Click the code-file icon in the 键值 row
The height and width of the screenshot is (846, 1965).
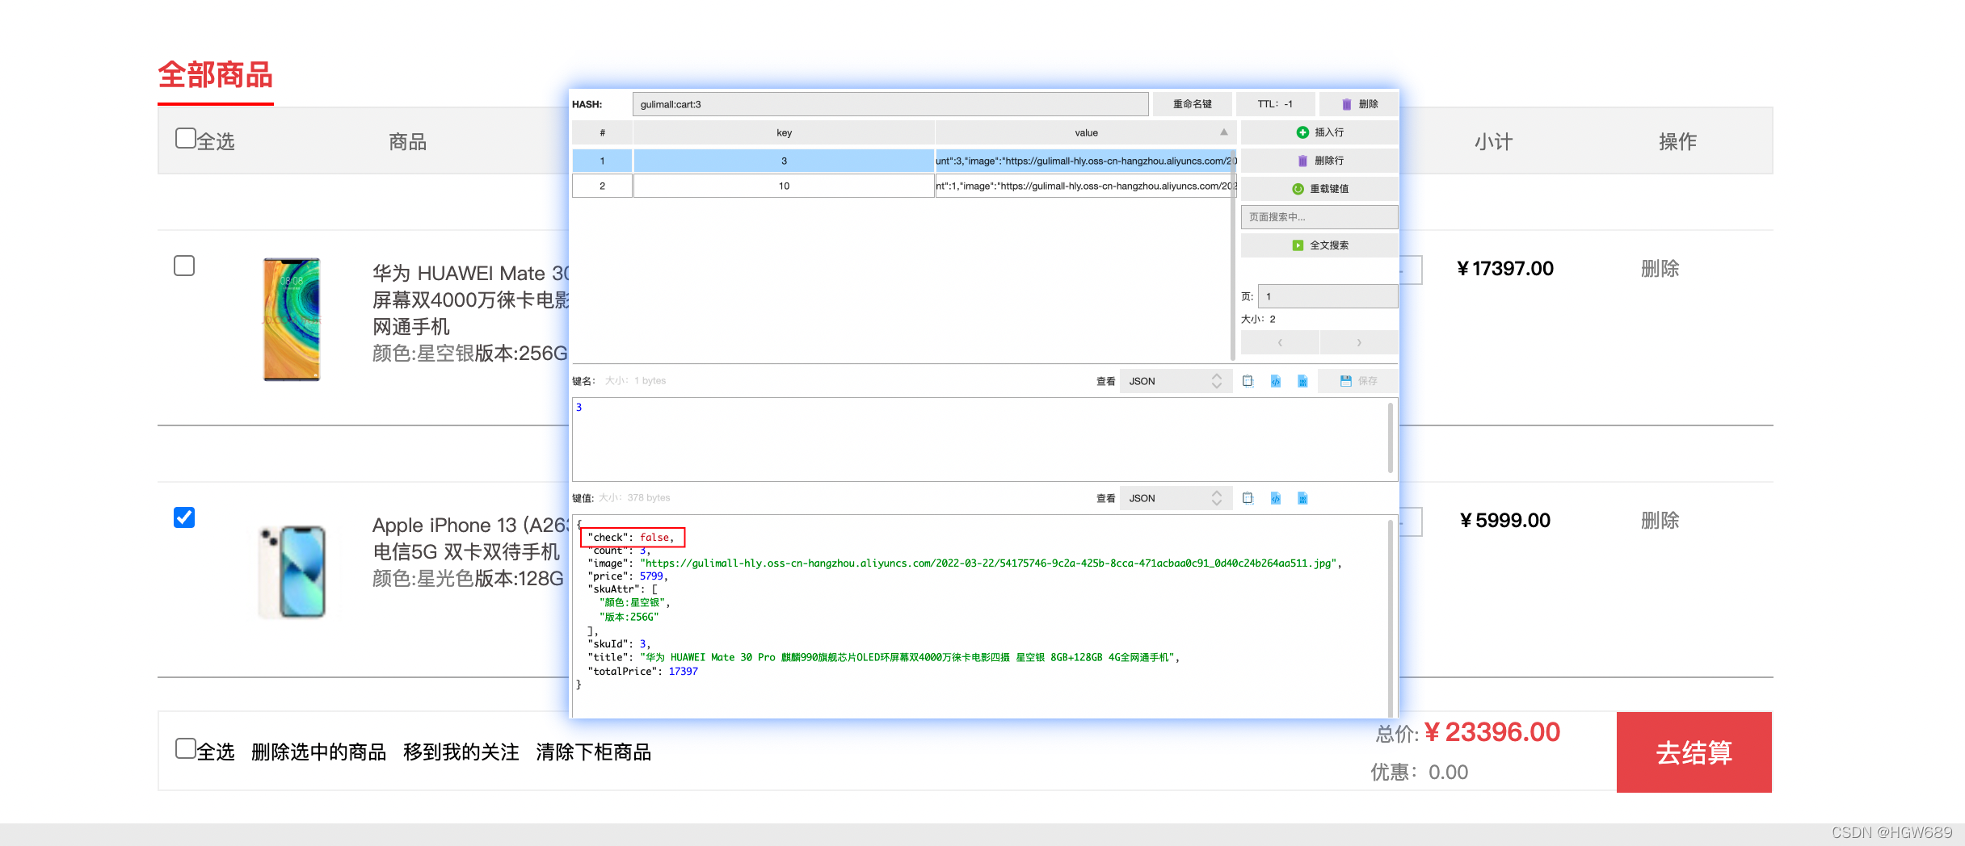1275,498
